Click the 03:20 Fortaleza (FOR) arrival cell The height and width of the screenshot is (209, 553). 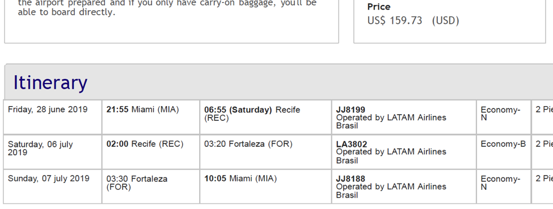pyautogui.click(x=265, y=152)
